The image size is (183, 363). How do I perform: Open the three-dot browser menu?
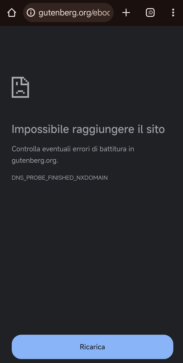click(173, 13)
